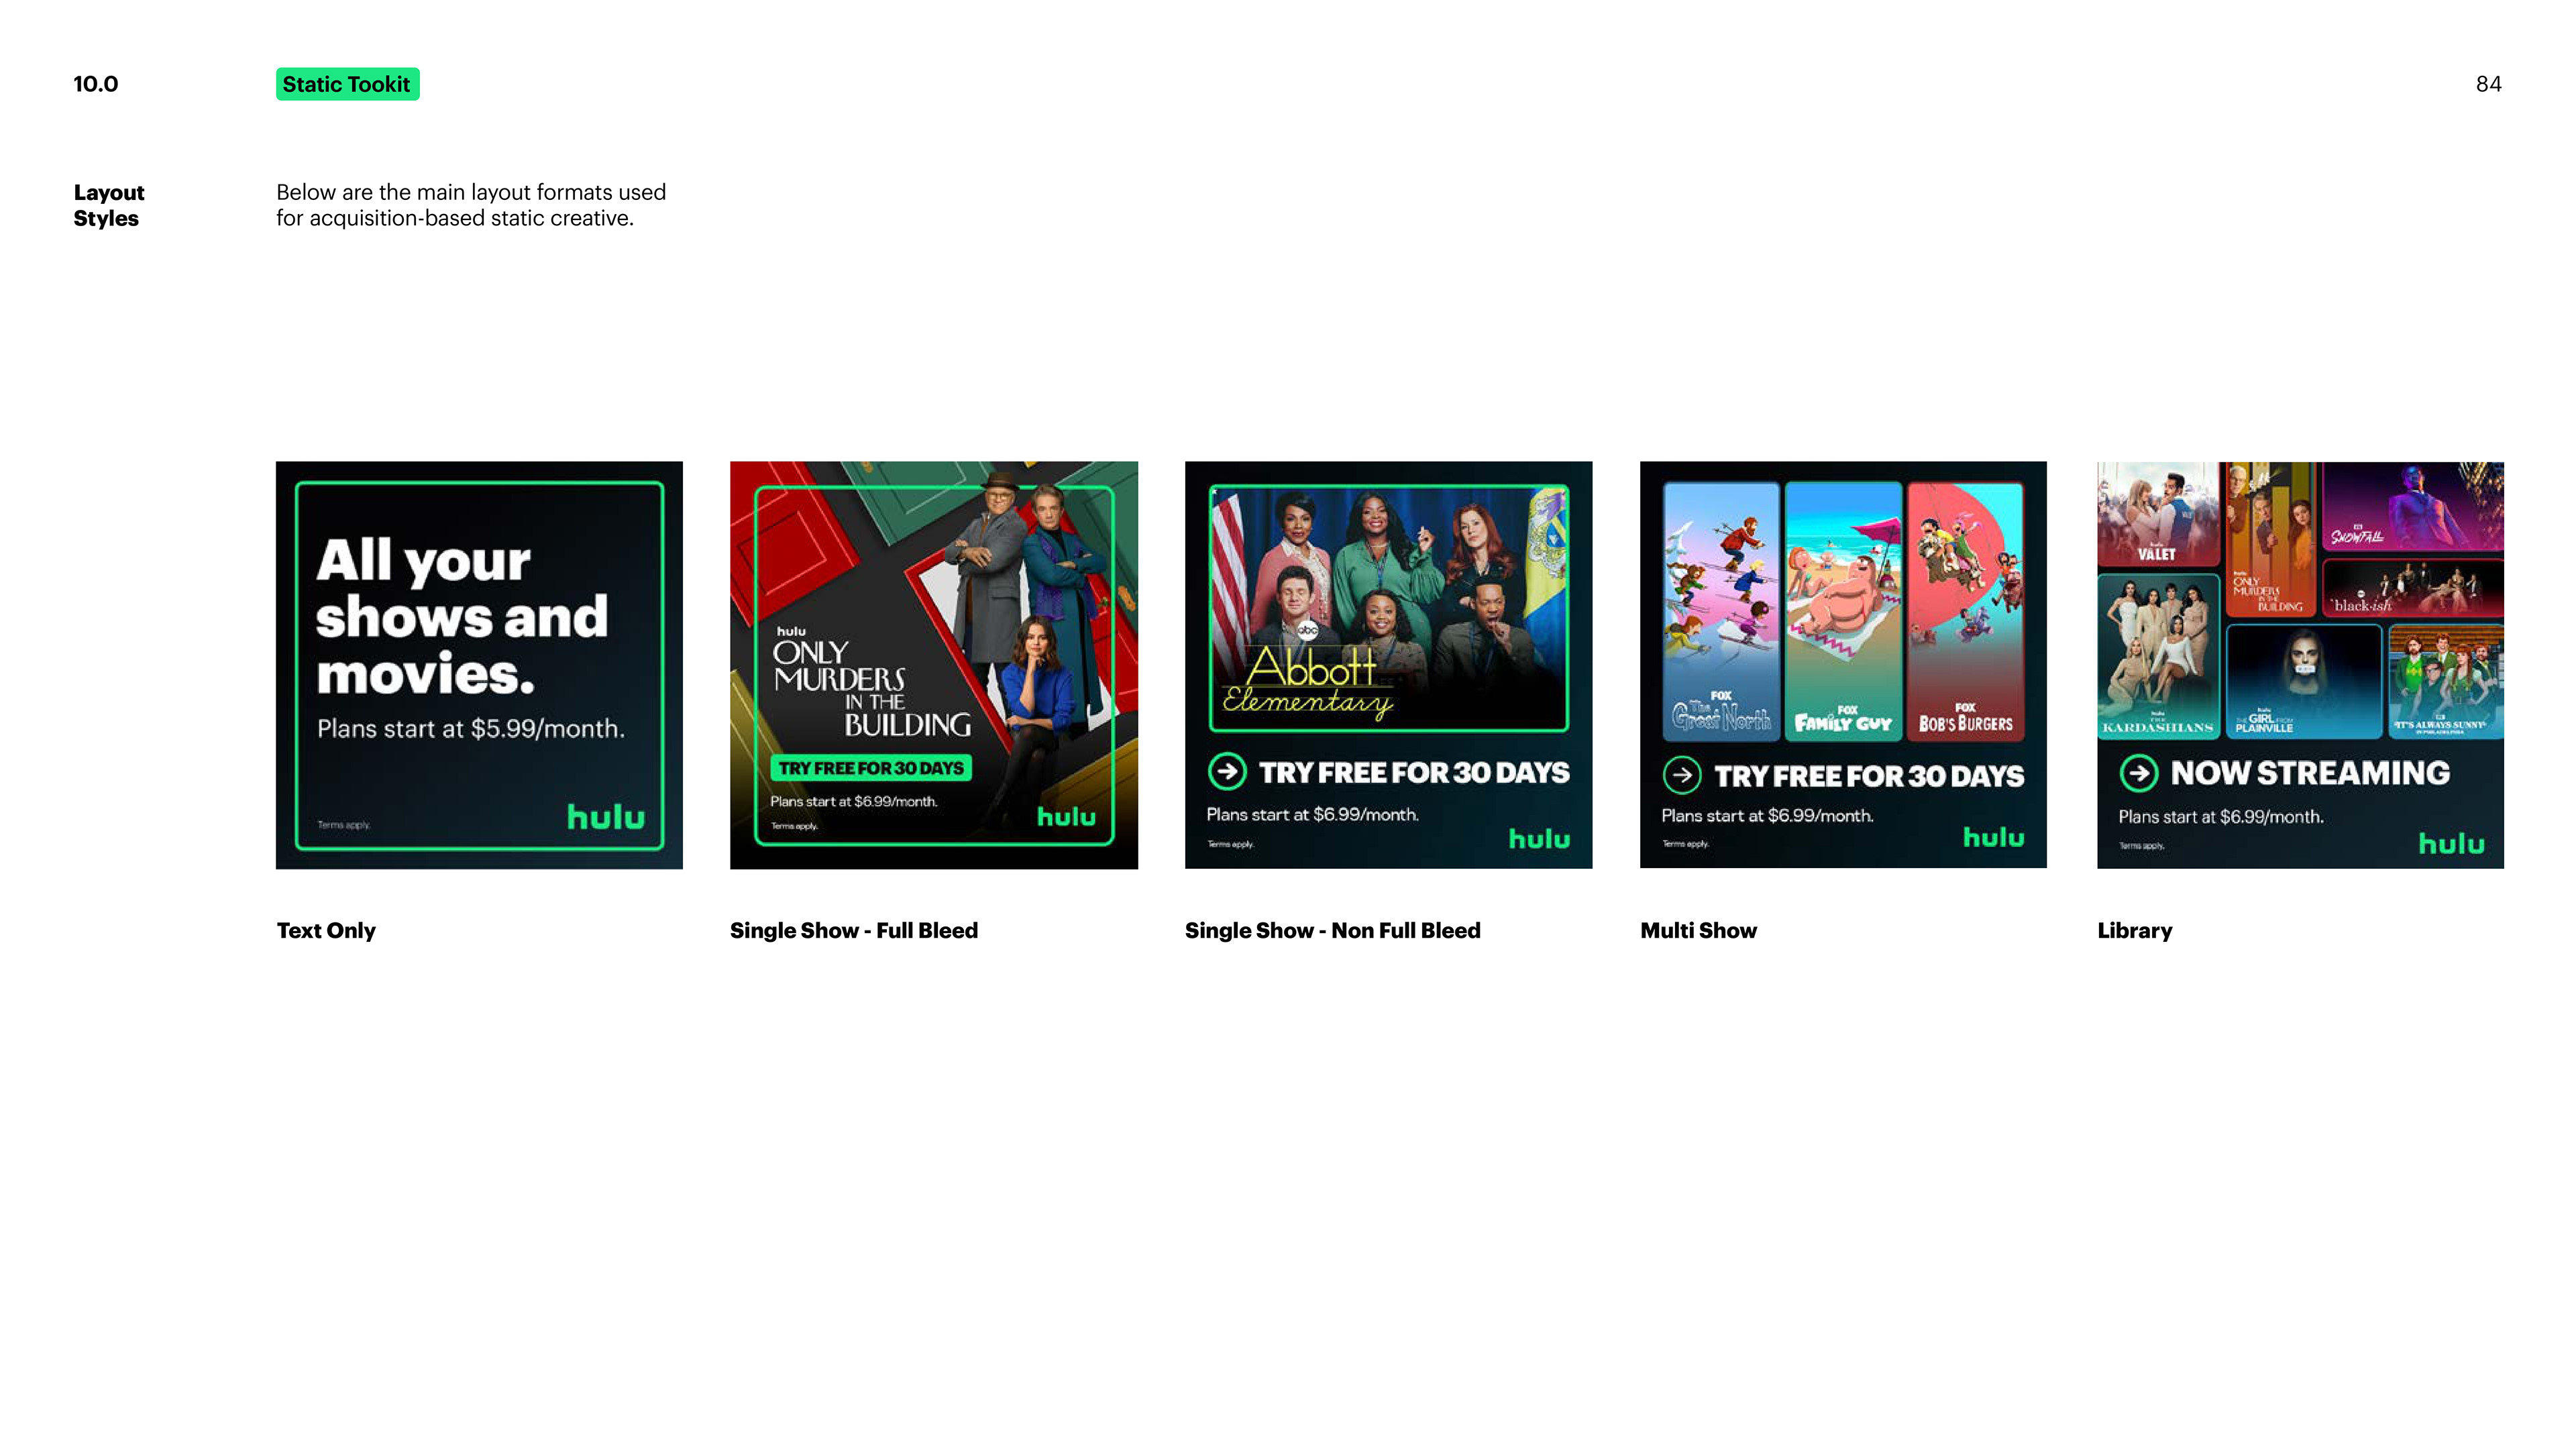
Task: Click hulu logo in Library ad
Action: 2451,843
